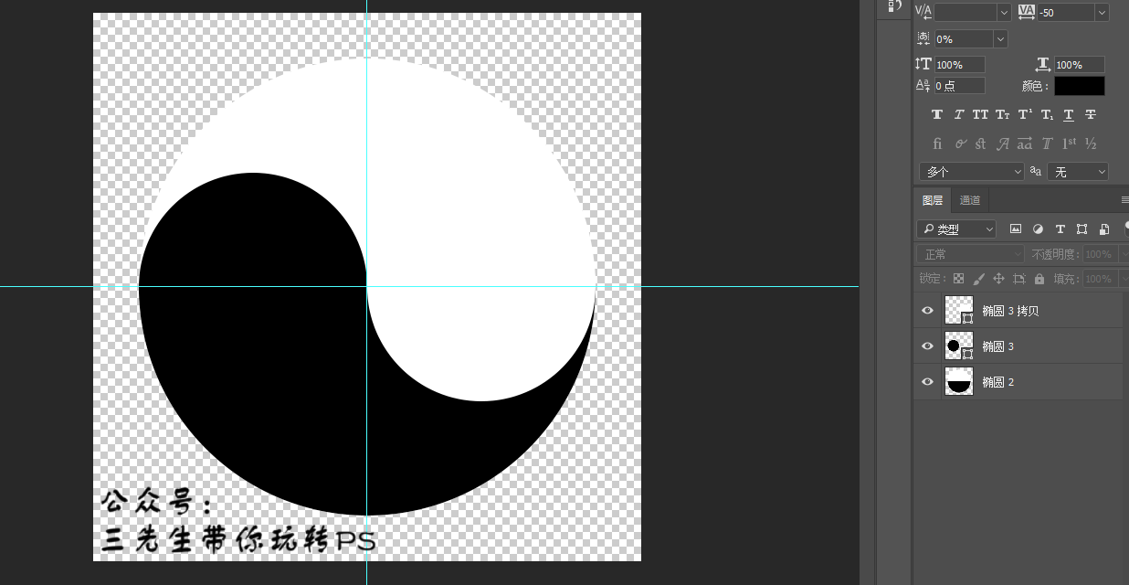Enable standard ligatures (fi) OpenType option
1129x585 pixels.
[x=937, y=144]
